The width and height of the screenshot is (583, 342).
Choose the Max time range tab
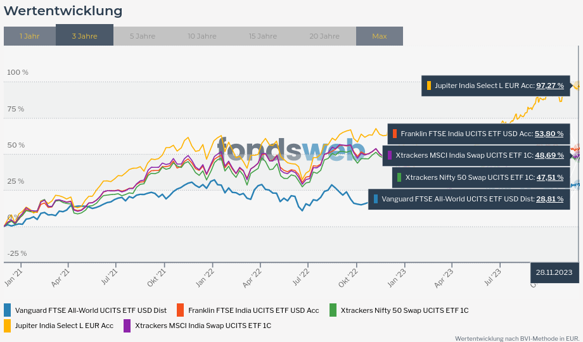379,36
